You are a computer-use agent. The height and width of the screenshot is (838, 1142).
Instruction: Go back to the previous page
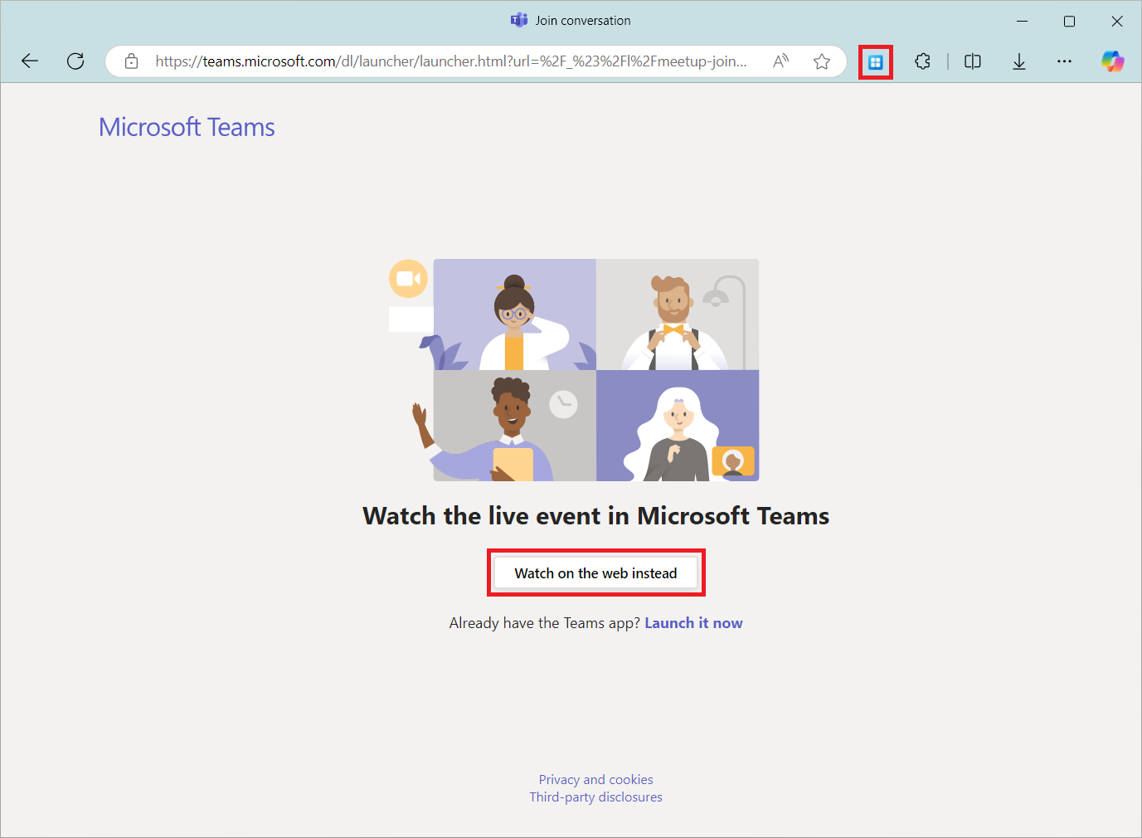pyautogui.click(x=30, y=61)
